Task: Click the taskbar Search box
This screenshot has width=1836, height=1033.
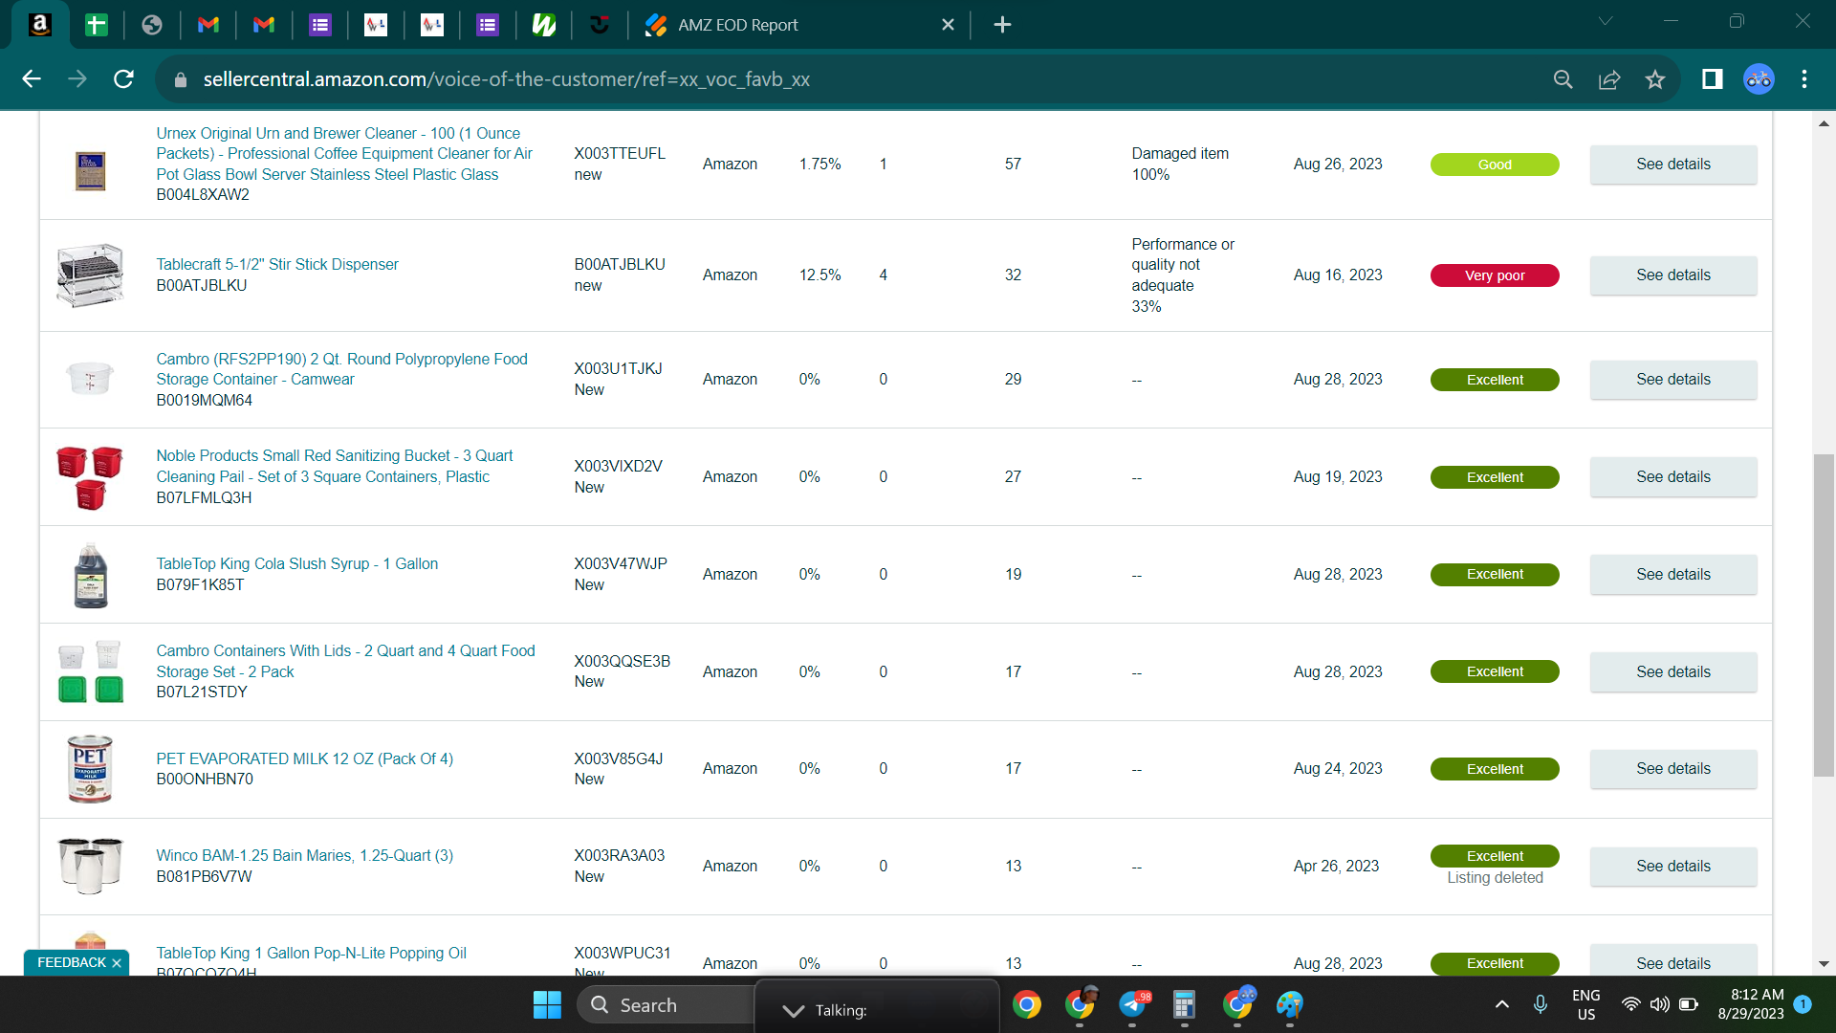Action: (667, 1005)
